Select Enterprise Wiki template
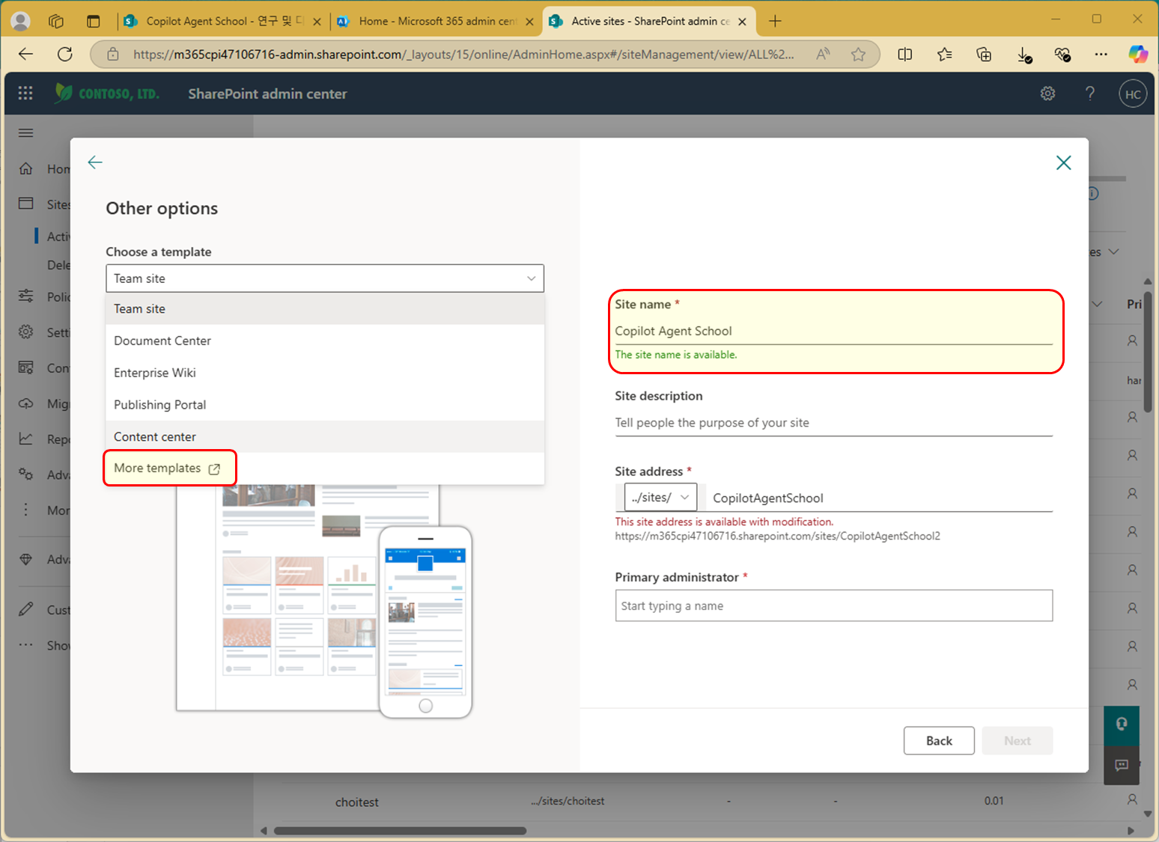1159x842 pixels. [x=325, y=373]
